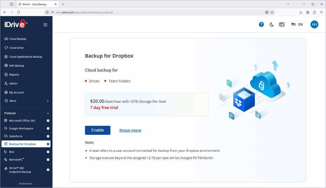Expand the More menu chevron

[48, 101]
